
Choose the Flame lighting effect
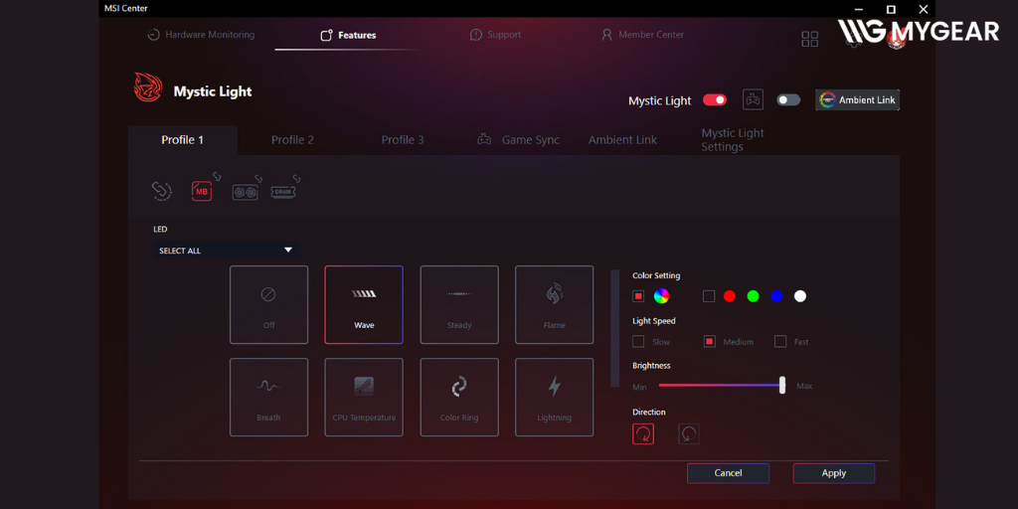coord(554,304)
